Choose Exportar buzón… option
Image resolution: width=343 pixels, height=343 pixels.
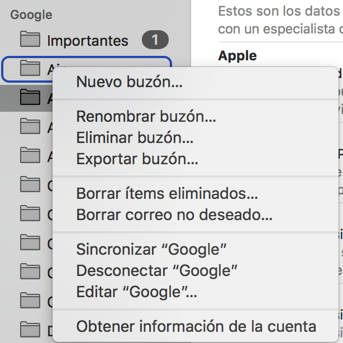[x=137, y=159]
